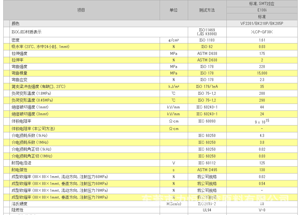Select the UL94 method for 阻燃性

point(207,210)
